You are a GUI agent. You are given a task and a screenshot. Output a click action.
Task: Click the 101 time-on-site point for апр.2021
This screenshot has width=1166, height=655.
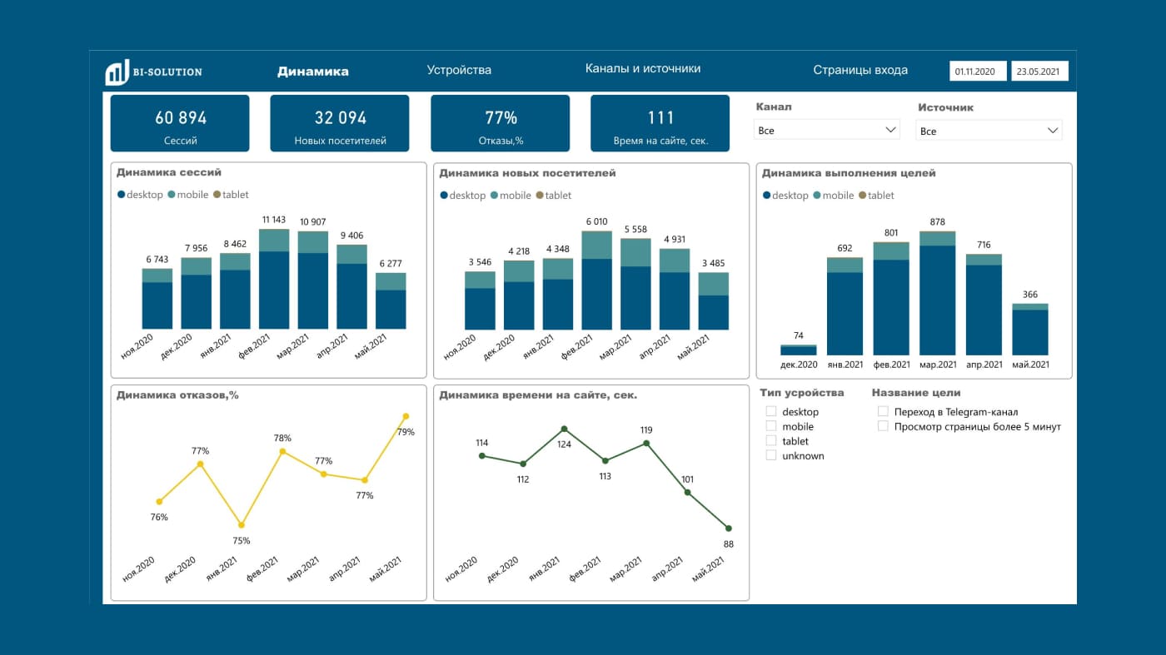coord(687,492)
